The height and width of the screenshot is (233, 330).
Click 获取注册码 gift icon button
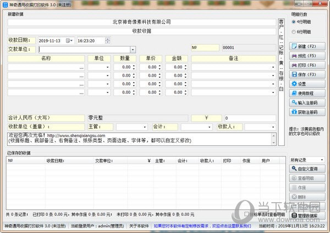(307, 112)
